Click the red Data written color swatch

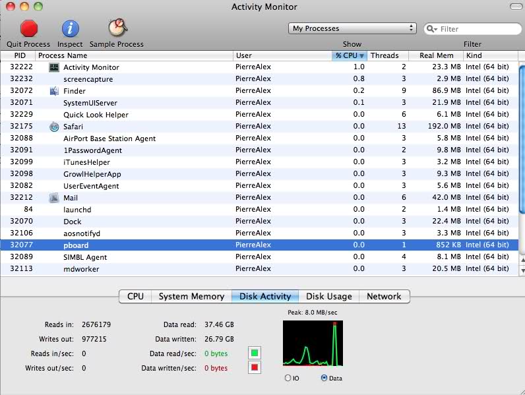click(255, 367)
